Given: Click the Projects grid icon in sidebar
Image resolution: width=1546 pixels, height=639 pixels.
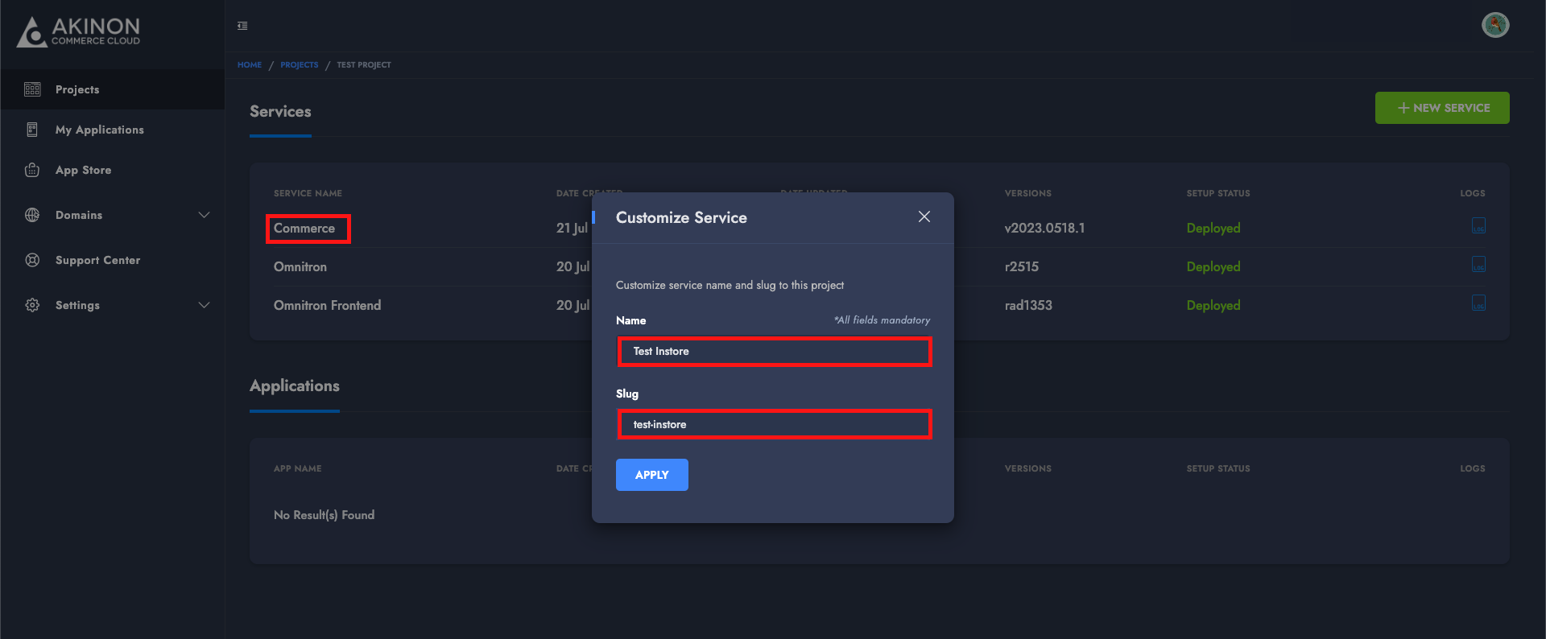Looking at the screenshot, I should 32,89.
